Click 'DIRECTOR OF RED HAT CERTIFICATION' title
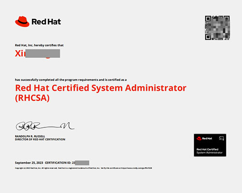This screenshot has width=242, height=193. (x=40, y=139)
